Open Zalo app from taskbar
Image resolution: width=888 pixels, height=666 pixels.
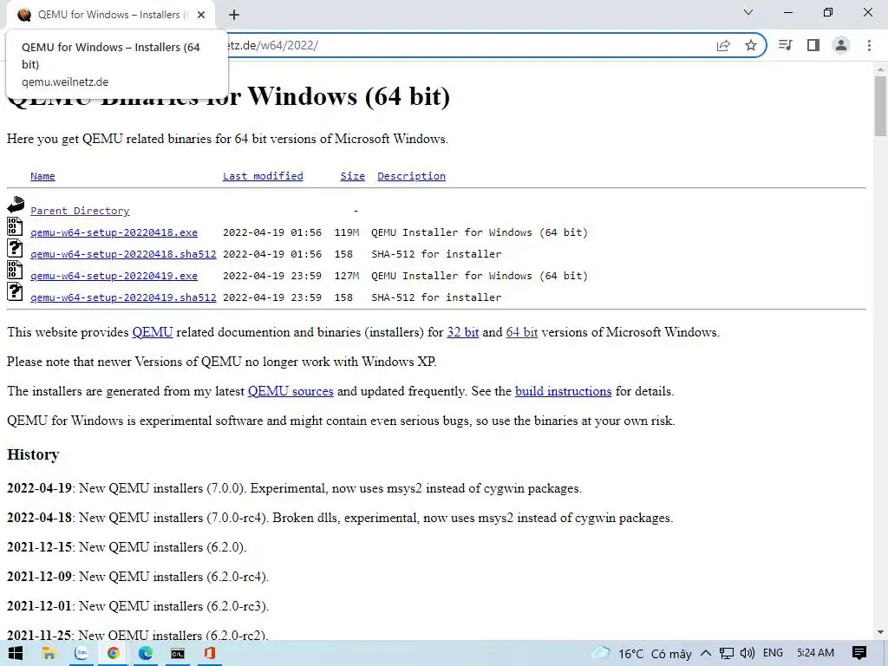coord(82,653)
